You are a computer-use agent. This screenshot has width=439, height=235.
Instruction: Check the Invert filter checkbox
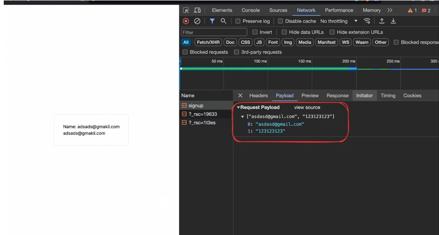pos(255,32)
